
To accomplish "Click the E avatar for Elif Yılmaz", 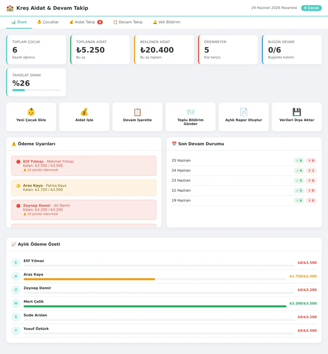I will tap(16, 263).
